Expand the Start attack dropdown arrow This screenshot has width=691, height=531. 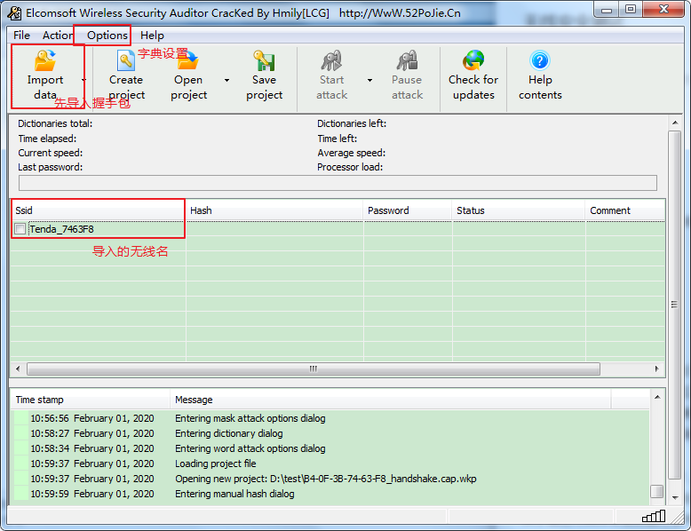369,80
